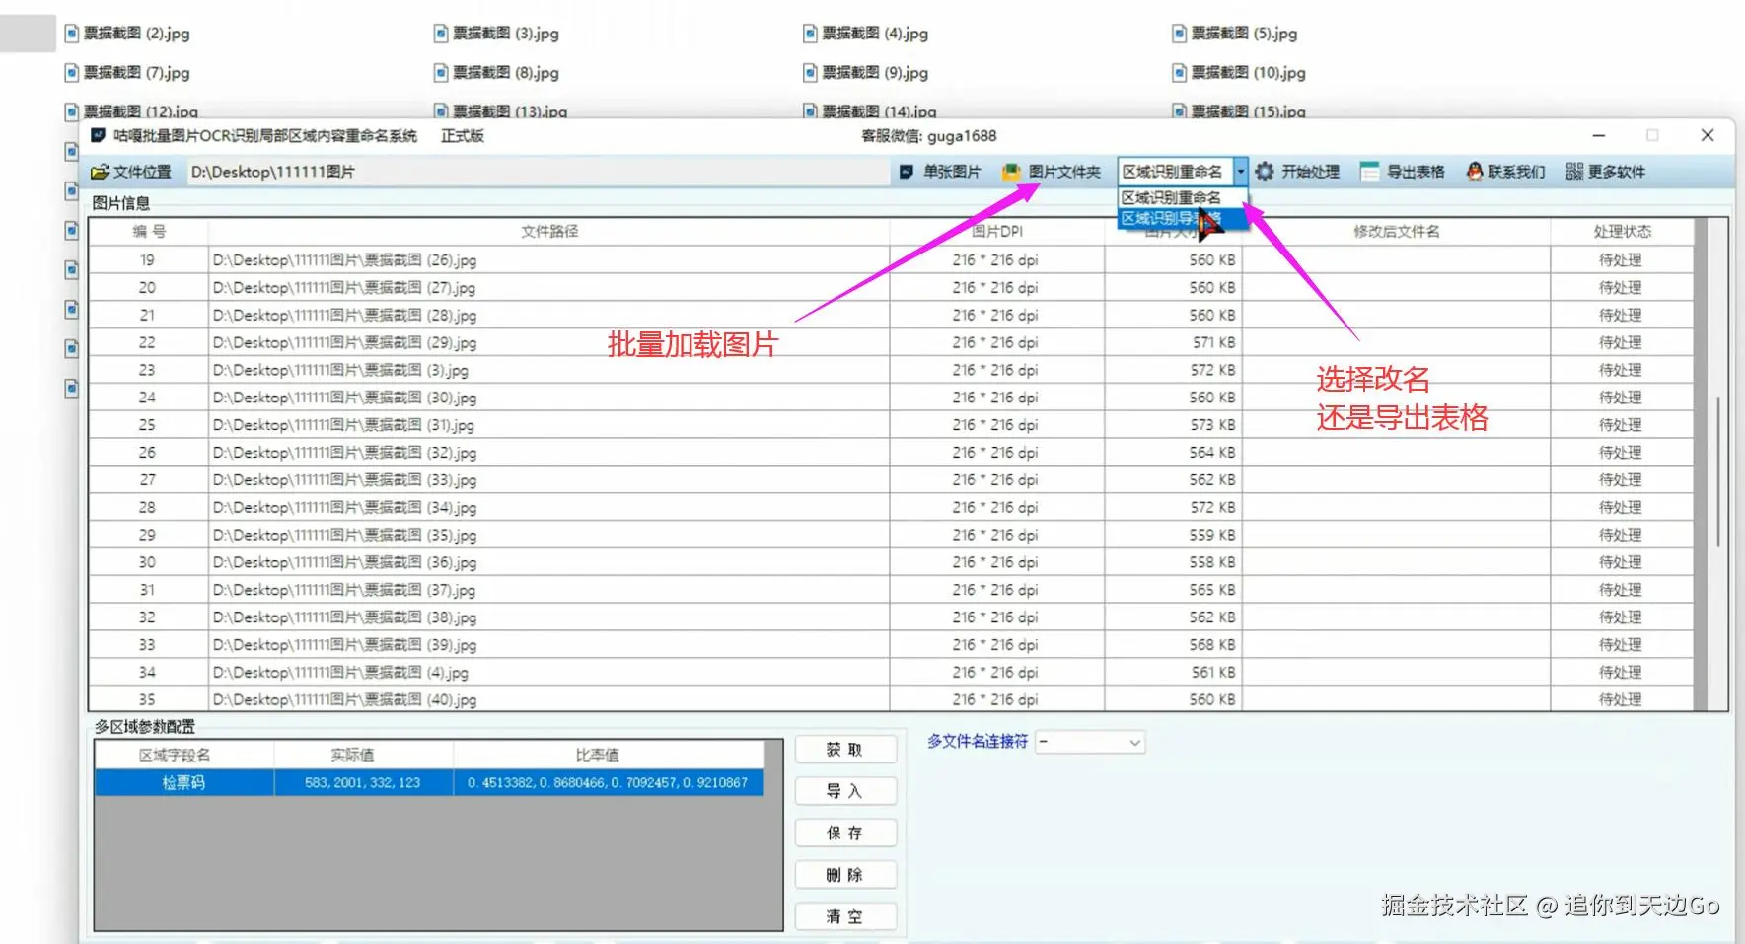
Task: Select the highlighted 区域识别导表格 option
Action: coord(1183,218)
